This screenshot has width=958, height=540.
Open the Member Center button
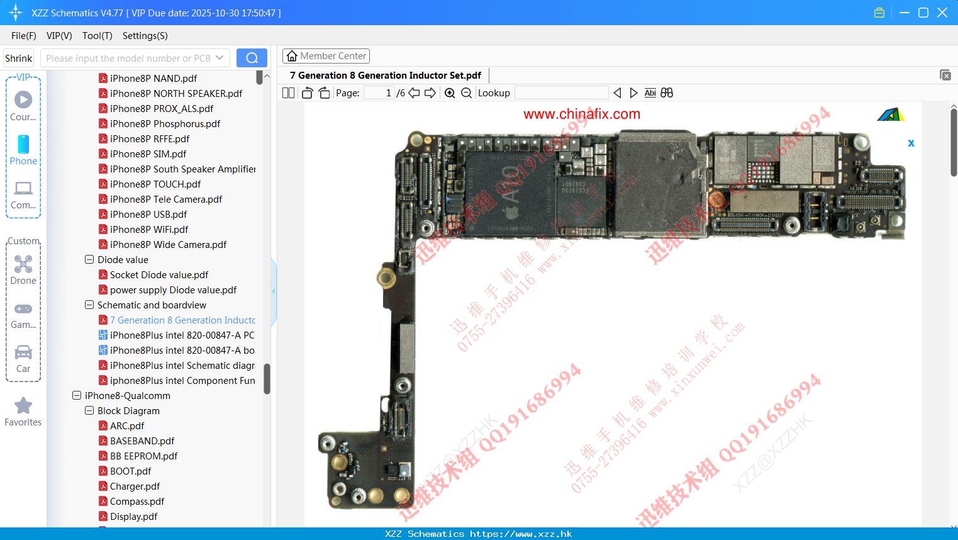326,56
